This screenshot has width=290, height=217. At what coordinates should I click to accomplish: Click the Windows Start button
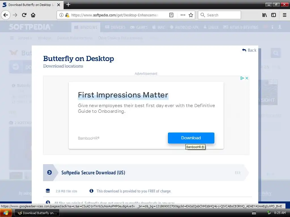(6, 213)
